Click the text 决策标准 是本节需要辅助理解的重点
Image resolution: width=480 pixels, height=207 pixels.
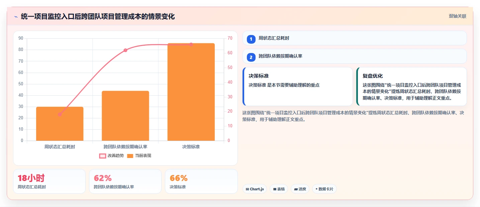pos(284,85)
